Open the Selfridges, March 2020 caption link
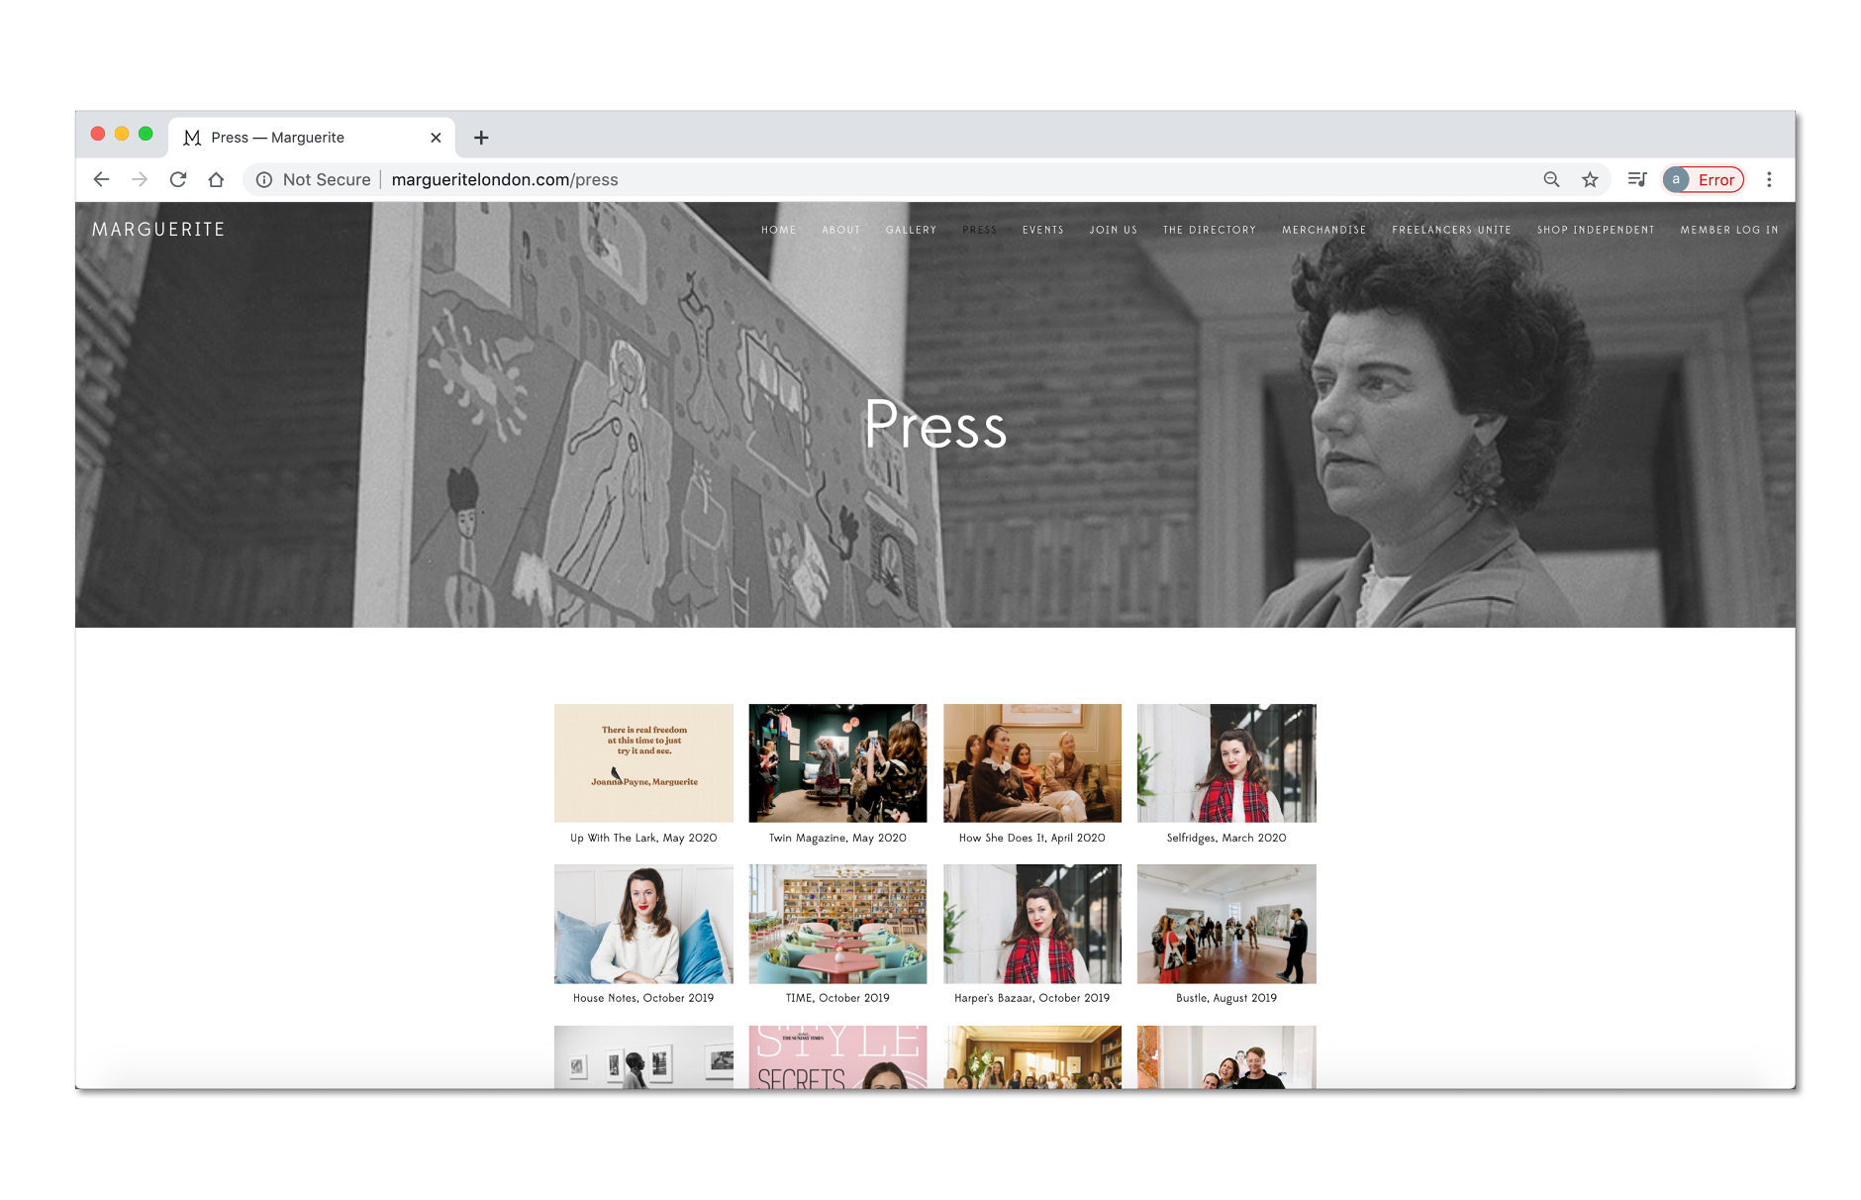This screenshot has height=1200, width=1861. (x=1225, y=838)
